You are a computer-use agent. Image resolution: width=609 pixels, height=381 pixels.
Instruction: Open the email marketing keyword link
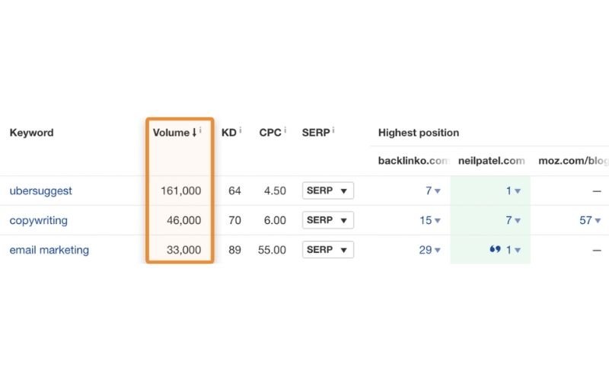[x=49, y=250]
